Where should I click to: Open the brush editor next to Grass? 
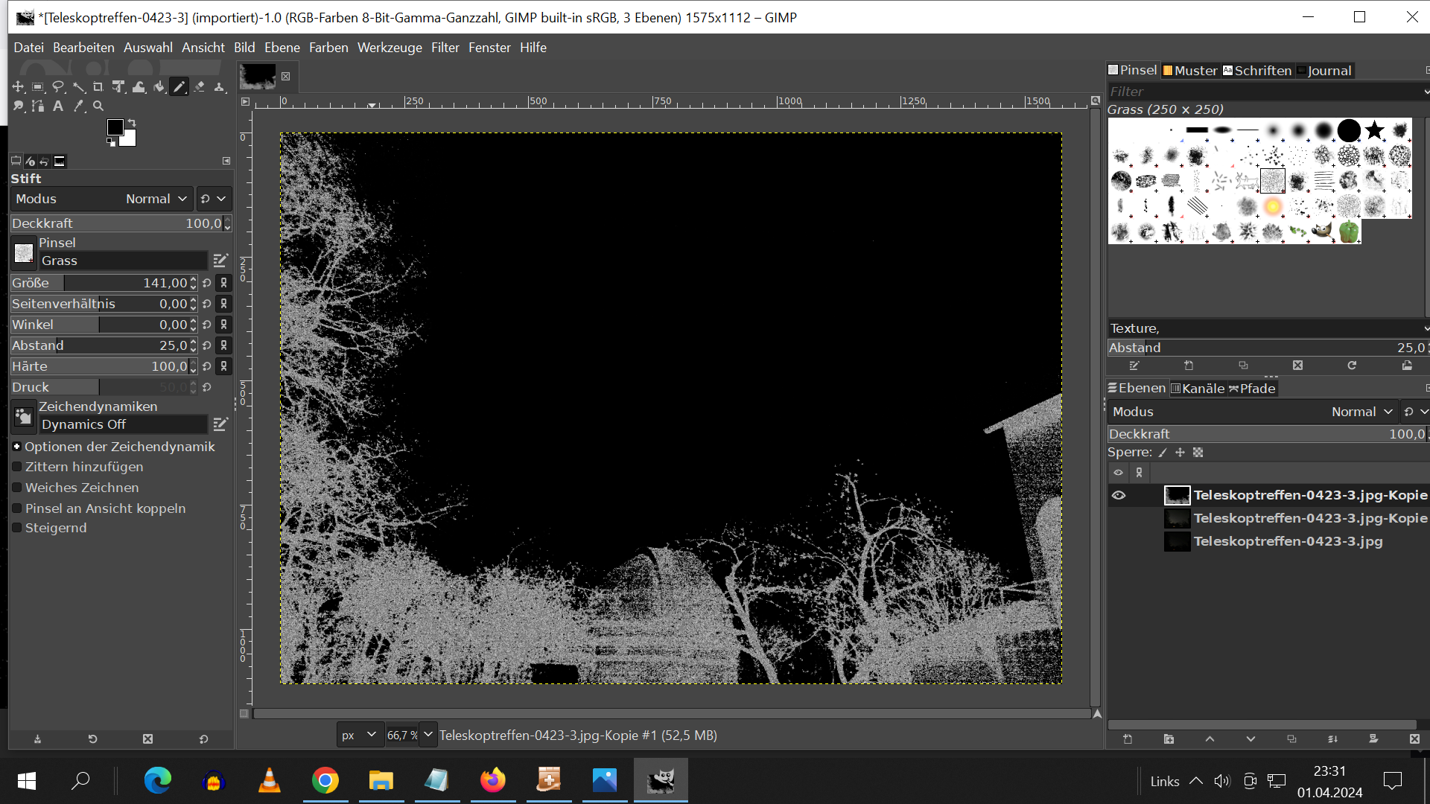pos(220,261)
